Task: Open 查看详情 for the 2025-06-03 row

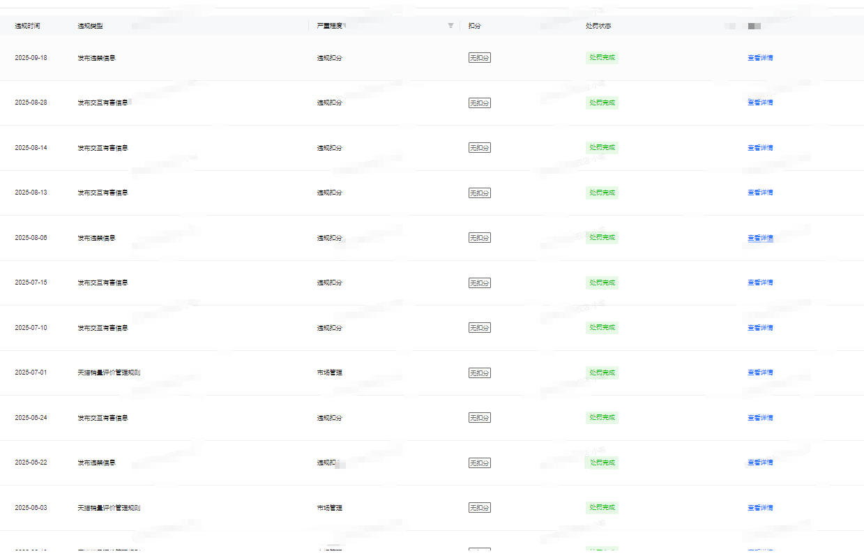Action: click(760, 508)
